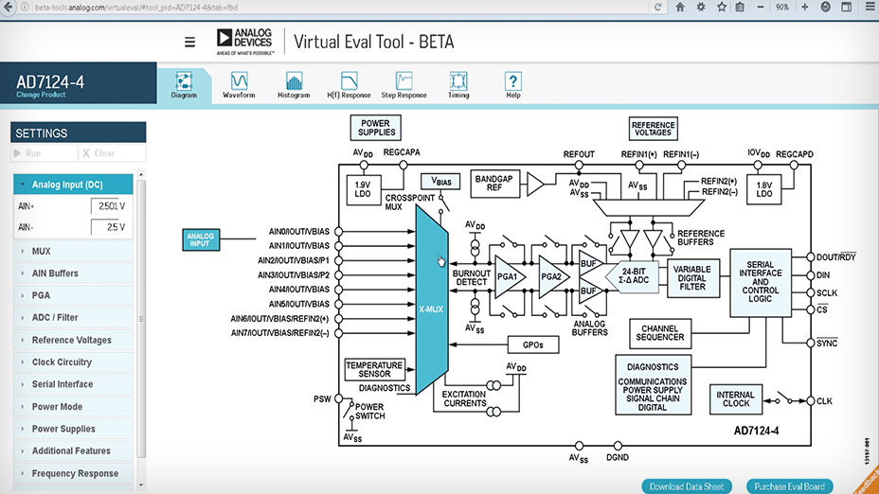879x494 pixels.
Task: Click the browser reload icon
Action: (x=658, y=8)
